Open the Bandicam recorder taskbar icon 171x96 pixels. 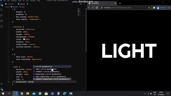(71, 94)
